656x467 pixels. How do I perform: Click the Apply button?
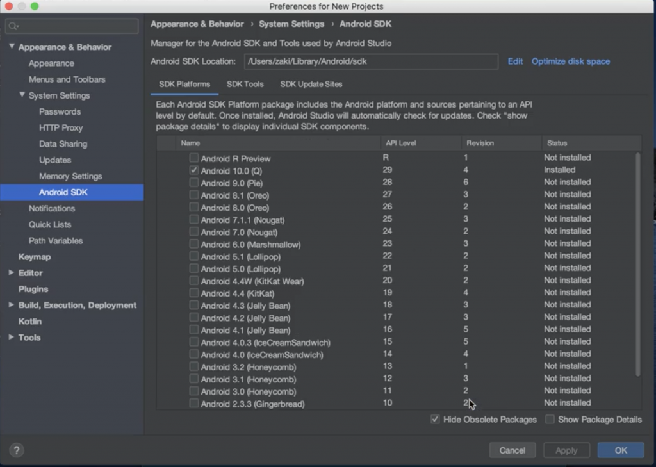point(566,450)
